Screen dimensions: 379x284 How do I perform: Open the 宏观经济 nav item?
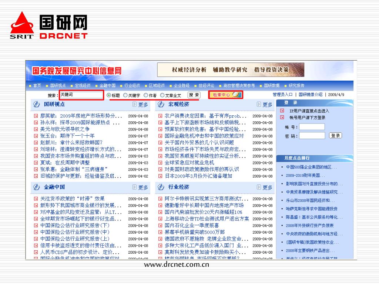click(83, 85)
